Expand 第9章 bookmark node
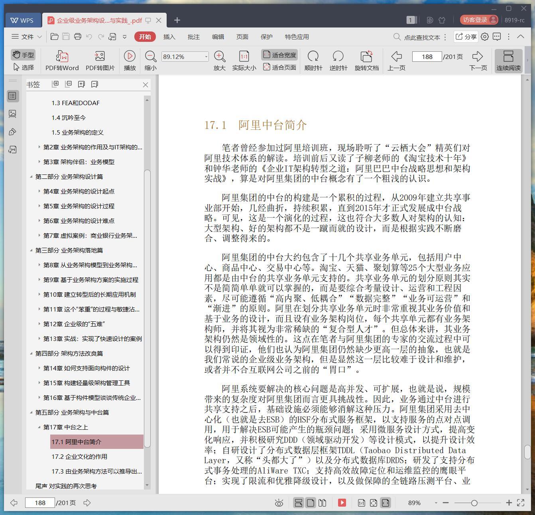Screen dimensions: 535x515 39,280
